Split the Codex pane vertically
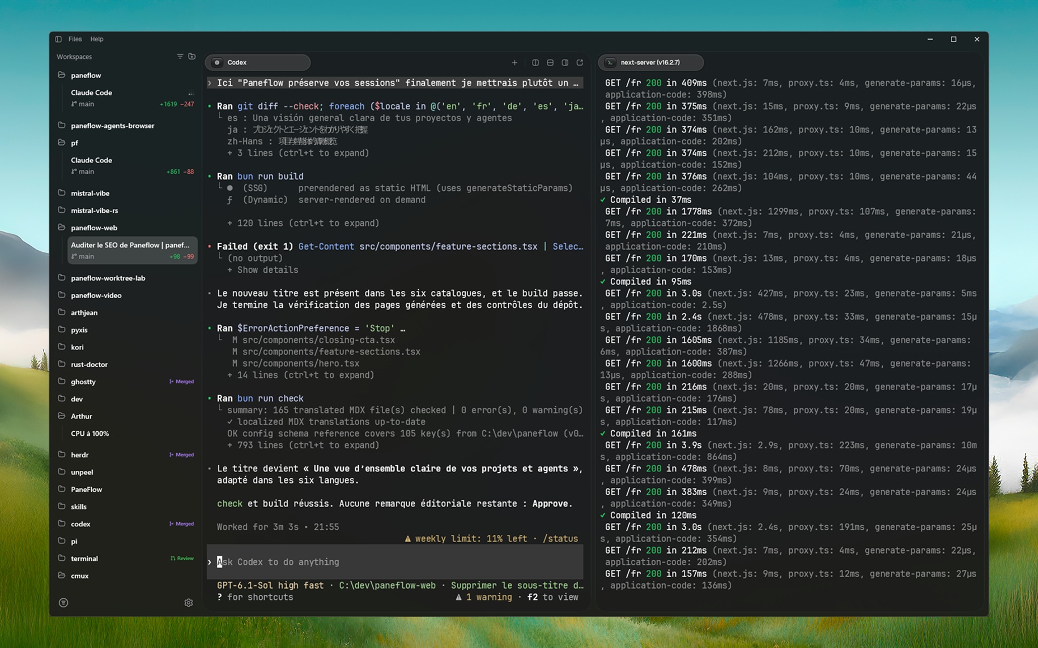 [535, 62]
